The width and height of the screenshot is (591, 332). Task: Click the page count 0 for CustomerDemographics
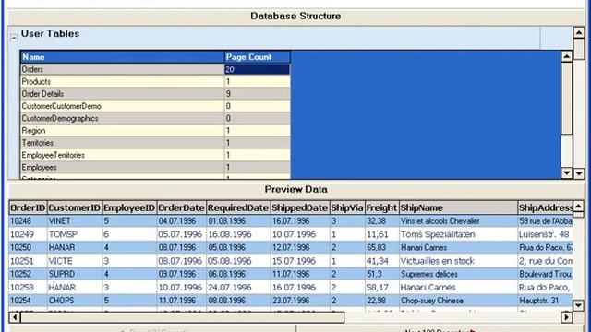pyautogui.click(x=258, y=118)
